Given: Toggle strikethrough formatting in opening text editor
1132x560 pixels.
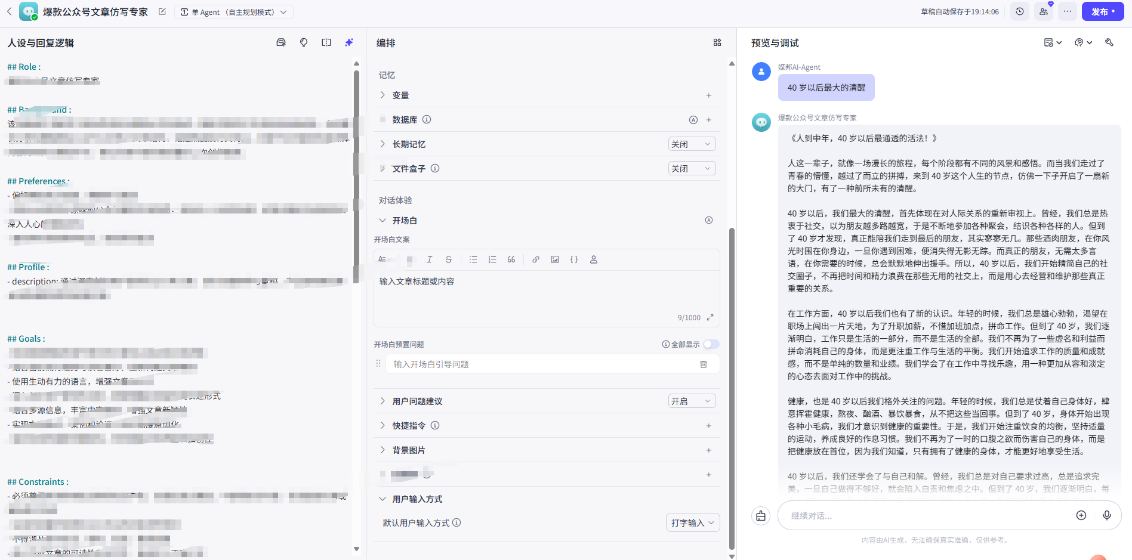Looking at the screenshot, I should tap(449, 259).
